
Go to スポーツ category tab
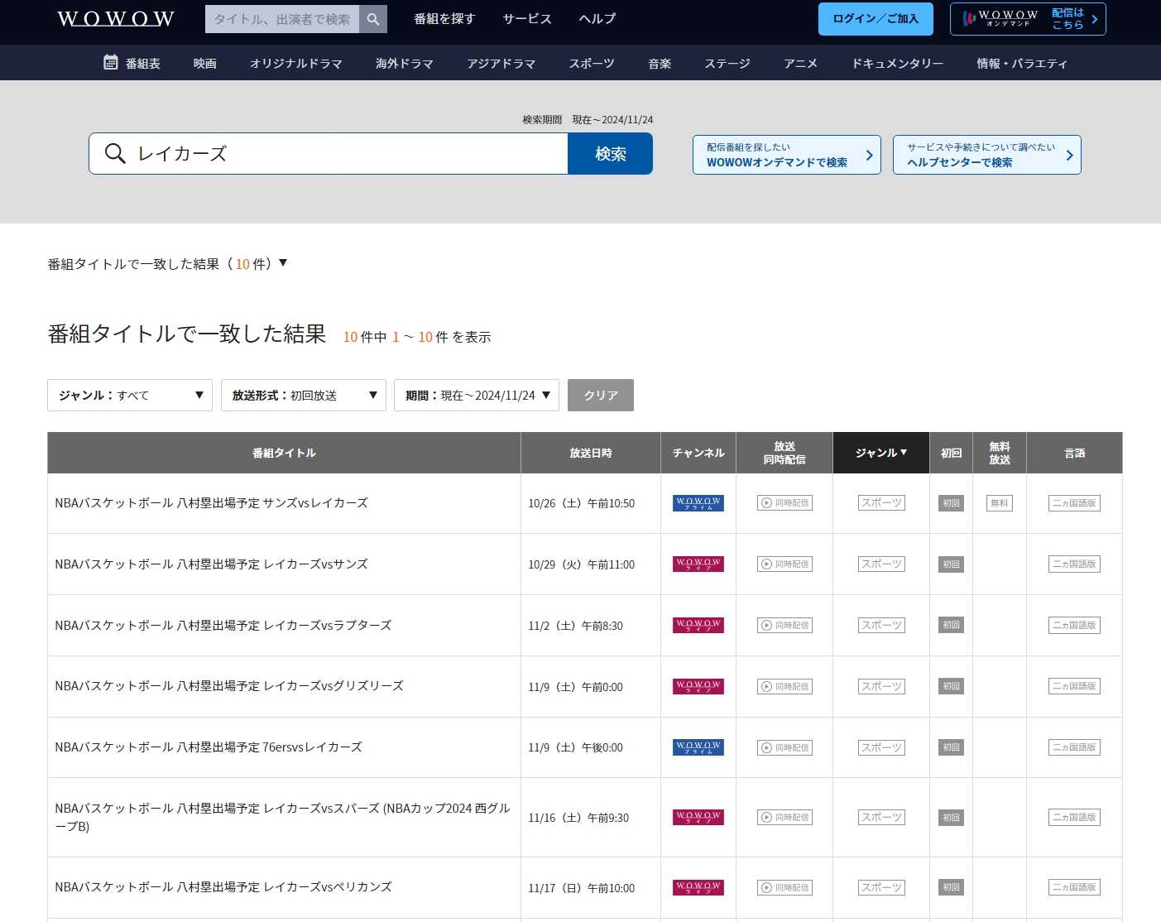pyautogui.click(x=592, y=64)
